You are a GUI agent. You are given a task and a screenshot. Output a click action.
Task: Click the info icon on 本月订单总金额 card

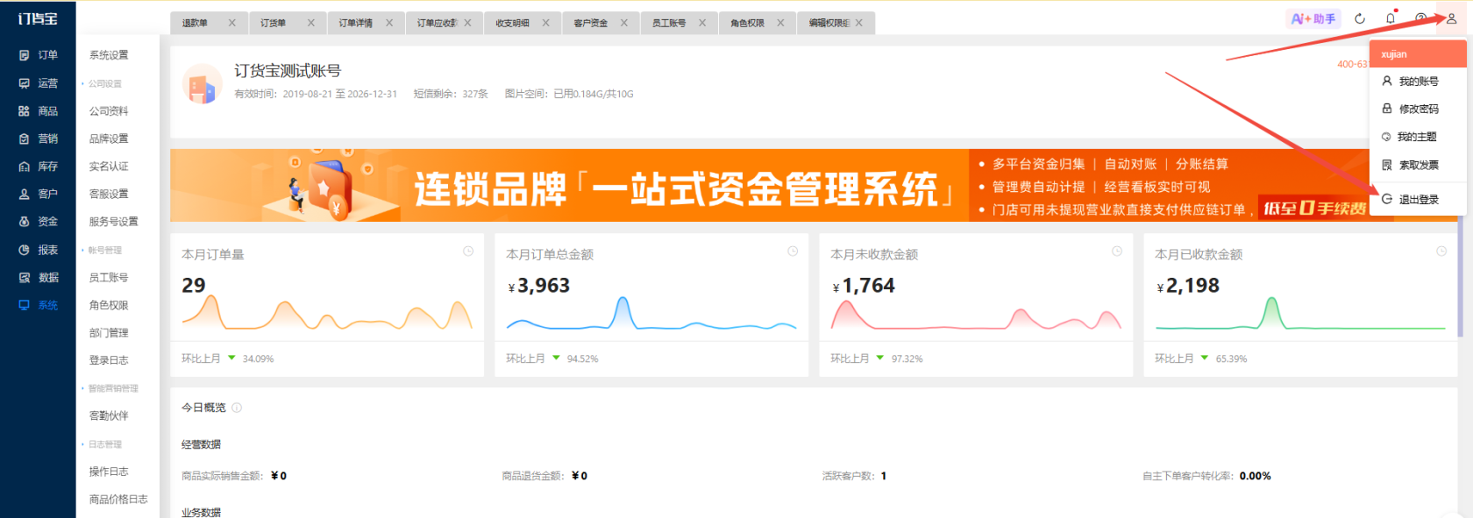793,252
